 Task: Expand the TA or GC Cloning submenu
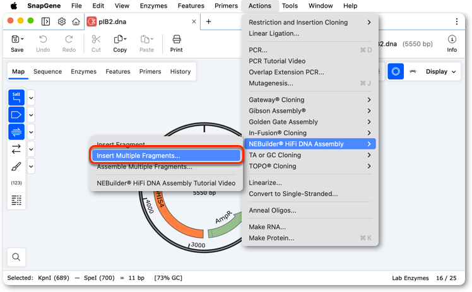click(x=310, y=155)
